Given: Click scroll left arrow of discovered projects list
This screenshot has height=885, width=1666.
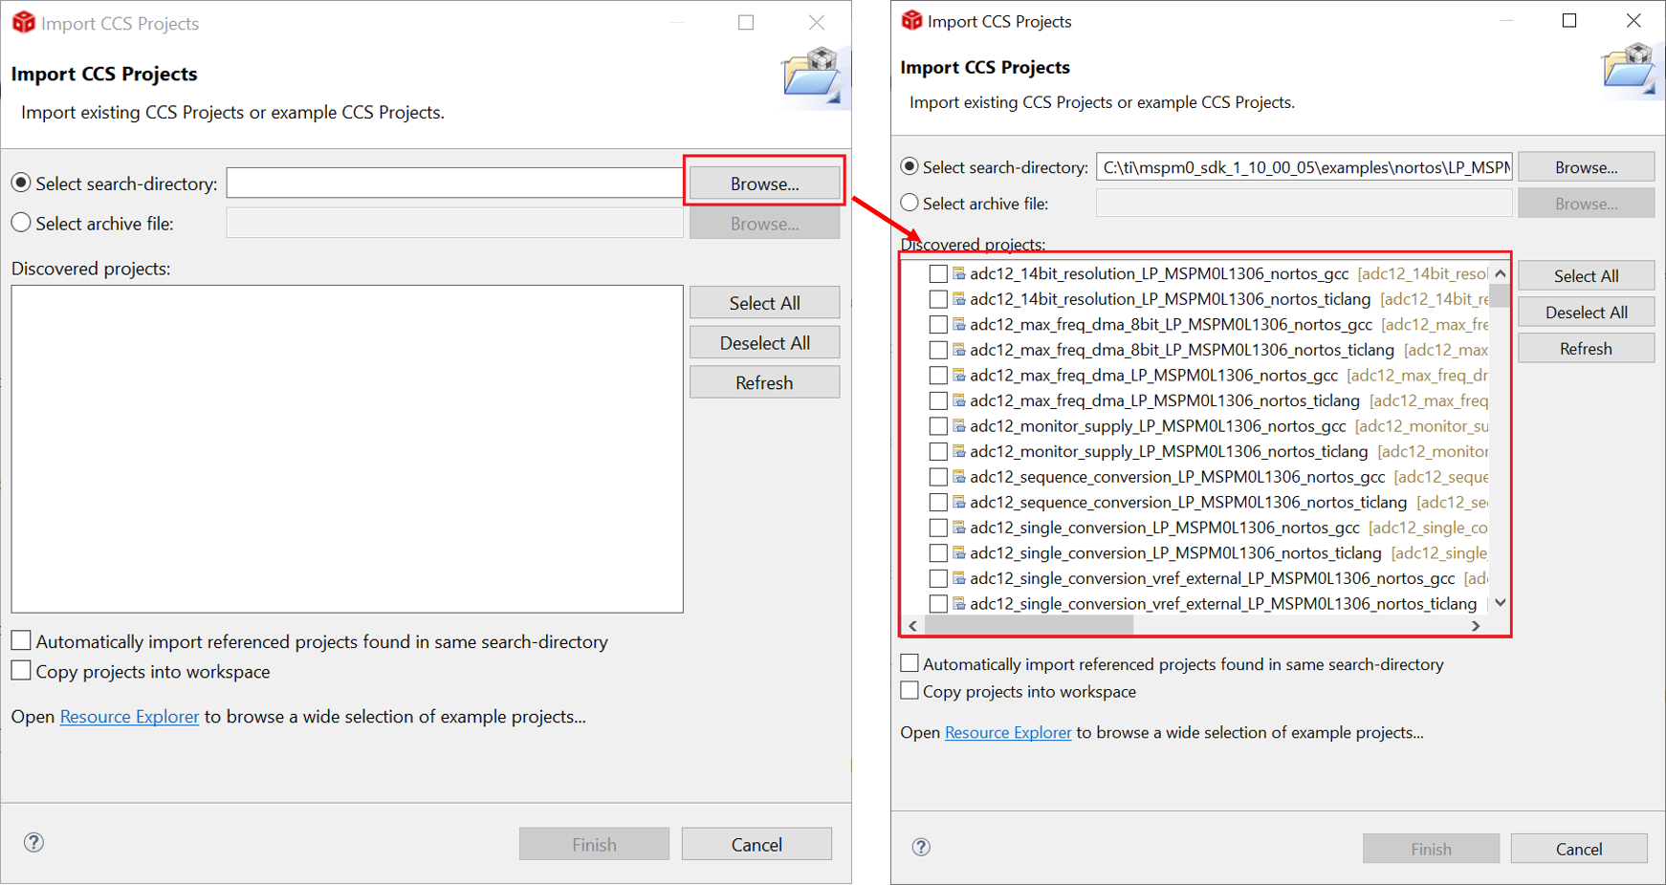Looking at the screenshot, I should click(913, 625).
